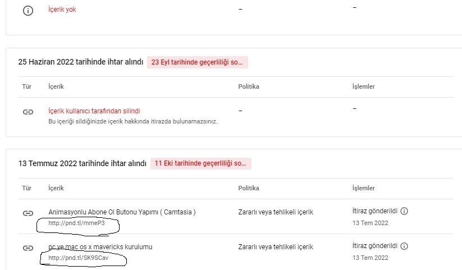This screenshot has height=270, width=462.
Task: Open info icon next to second İtiraz gönderildi
Action: coord(404,246)
